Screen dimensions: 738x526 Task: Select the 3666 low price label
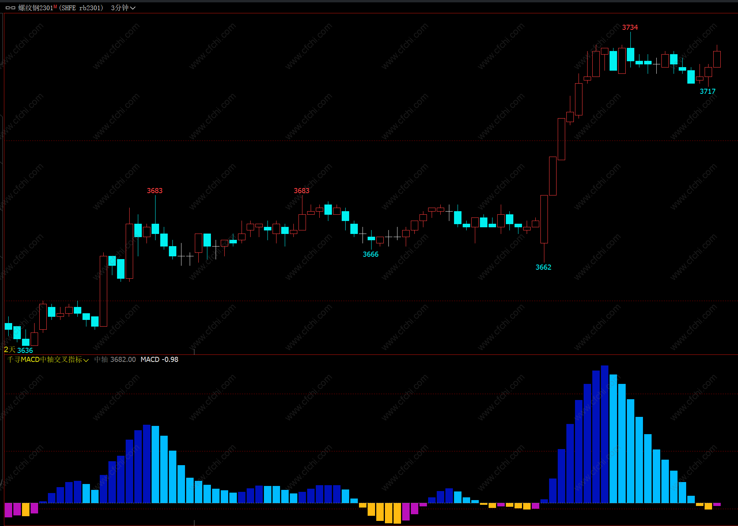point(371,254)
